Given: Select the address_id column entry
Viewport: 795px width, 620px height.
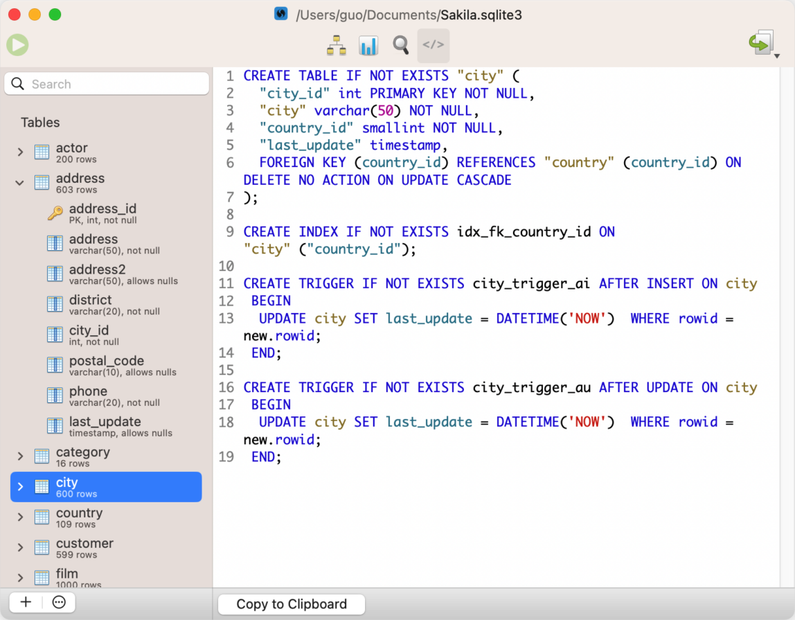Looking at the screenshot, I should pyautogui.click(x=106, y=213).
